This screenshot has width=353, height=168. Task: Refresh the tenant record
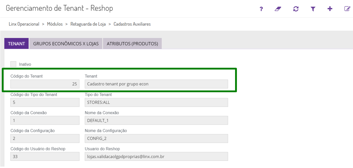coord(296,9)
